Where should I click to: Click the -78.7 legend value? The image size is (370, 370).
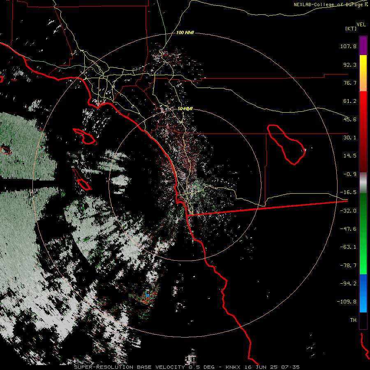pyautogui.click(x=348, y=266)
